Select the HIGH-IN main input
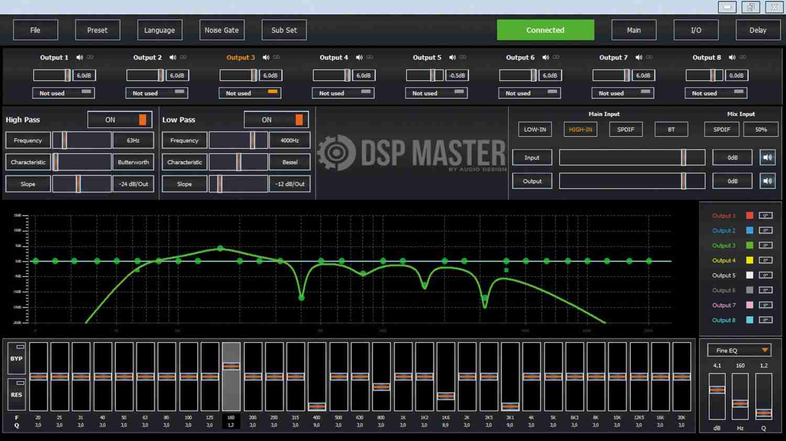Image resolution: width=786 pixels, height=441 pixels. click(581, 129)
